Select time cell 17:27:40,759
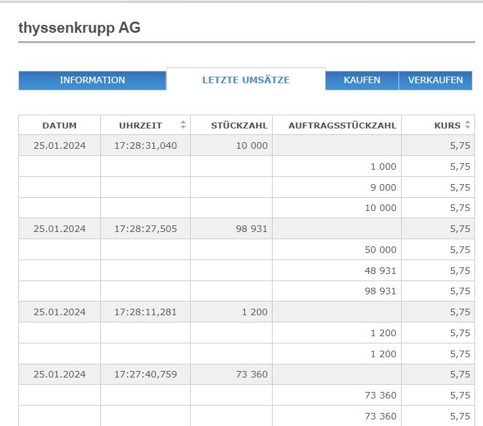The height and width of the screenshot is (426, 483). point(145,374)
